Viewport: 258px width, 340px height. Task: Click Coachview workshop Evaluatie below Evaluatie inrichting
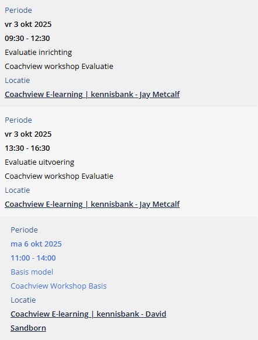click(x=59, y=67)
